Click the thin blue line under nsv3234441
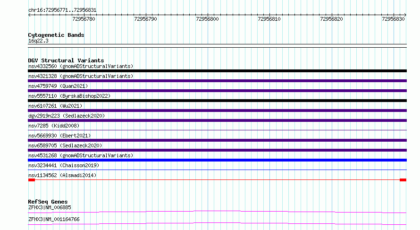420x230 pixels. [217, 170]
